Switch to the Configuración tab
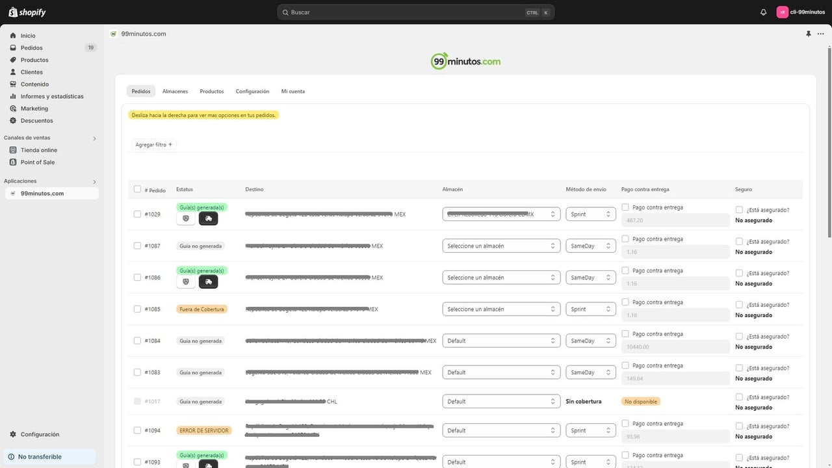832x468 pixels. [x=252, y=92]
